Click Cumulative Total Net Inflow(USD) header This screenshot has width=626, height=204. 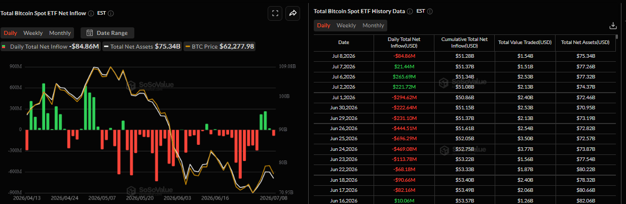pyautogui.click(x=464, y=43)
